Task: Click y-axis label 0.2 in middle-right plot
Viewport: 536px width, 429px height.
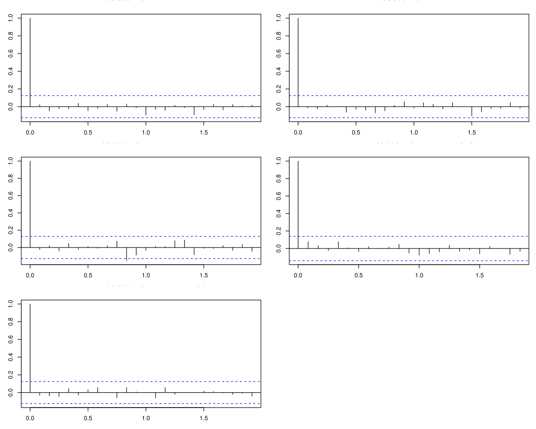Action: tap(279, 231)
